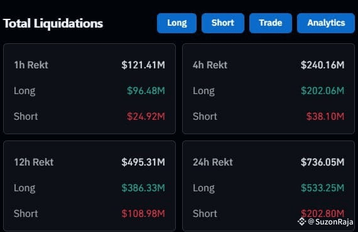Image resolution: width=358 pixels, height=232 pixels.
Task: Select the 1h Rekt label
Action: point(31,65)
